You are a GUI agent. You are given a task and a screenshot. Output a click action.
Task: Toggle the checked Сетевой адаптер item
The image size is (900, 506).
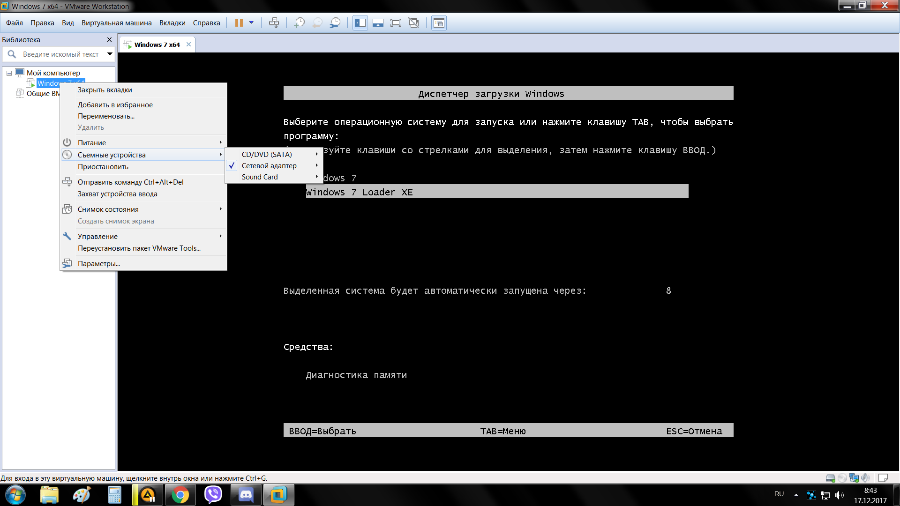[269, 166]
